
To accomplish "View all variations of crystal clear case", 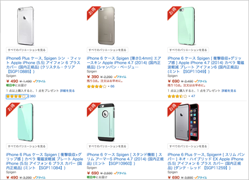I will pos(27,50).
